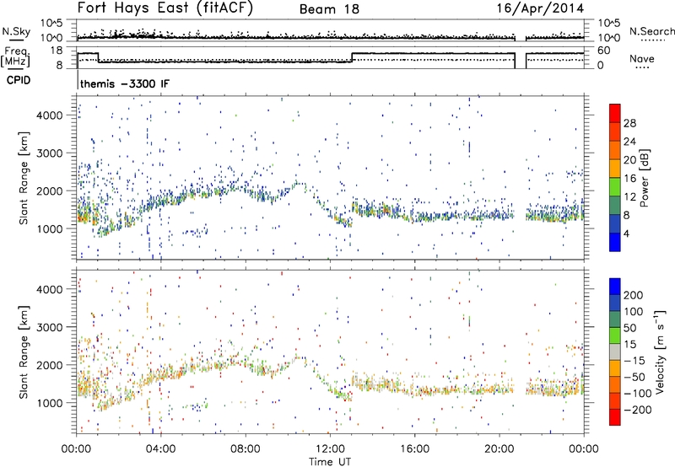The height and width of the screenshot is (467, 675).
Task: Select the "20:00" time tick label
Action: coord(499,449)
